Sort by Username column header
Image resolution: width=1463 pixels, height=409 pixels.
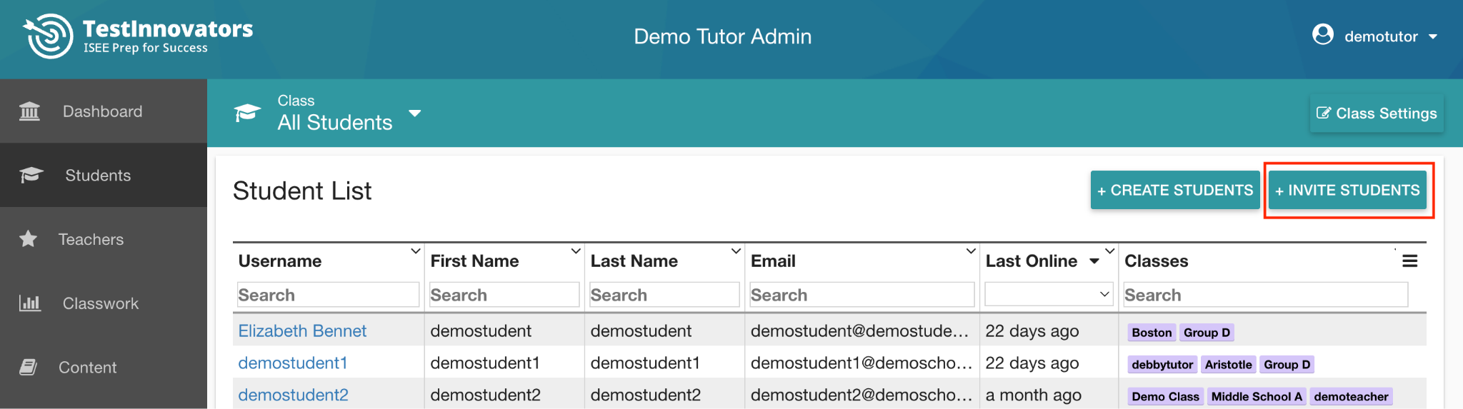(x=280, y=261)
